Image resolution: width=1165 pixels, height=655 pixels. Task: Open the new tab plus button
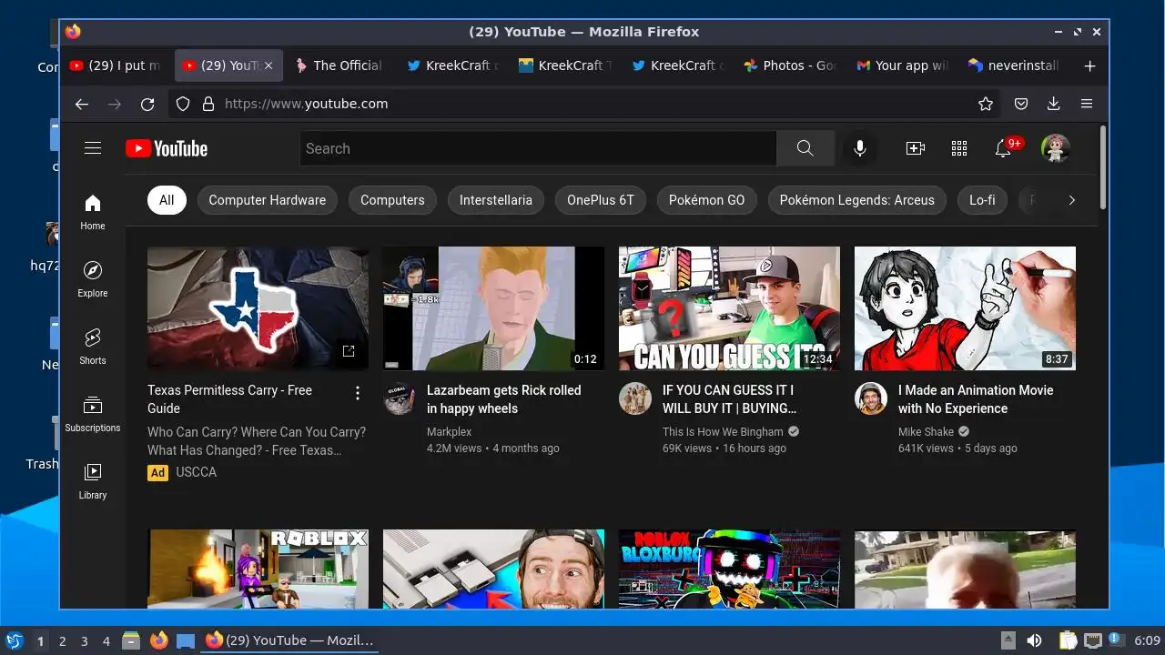(x=1089, y=65)
